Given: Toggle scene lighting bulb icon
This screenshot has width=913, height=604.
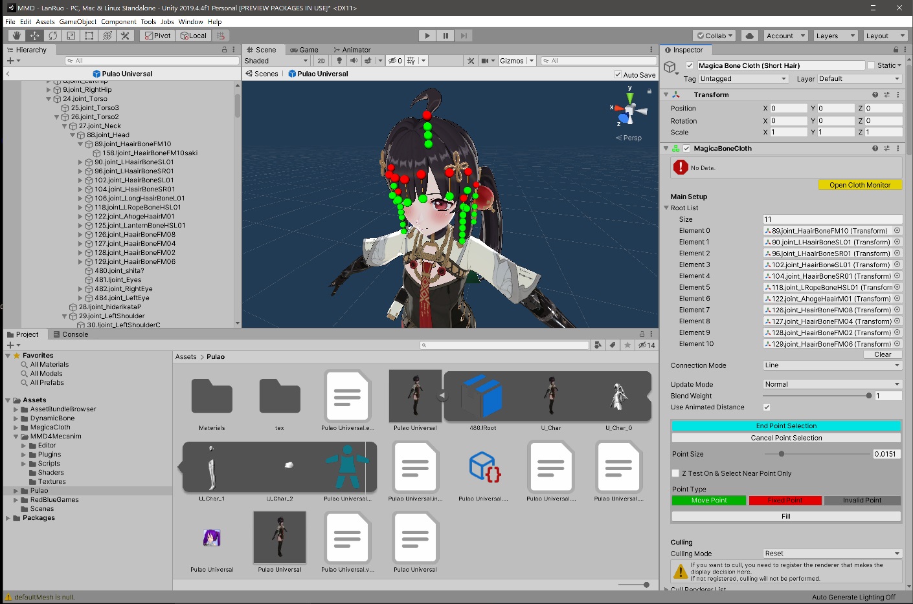Looking at the screenshot, I should [x=339, y=61].
